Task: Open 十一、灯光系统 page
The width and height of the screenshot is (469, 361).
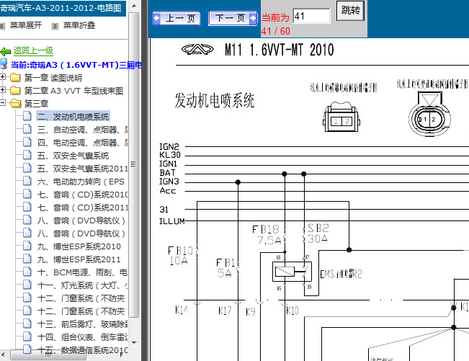Action: click(x=83, y=285)
